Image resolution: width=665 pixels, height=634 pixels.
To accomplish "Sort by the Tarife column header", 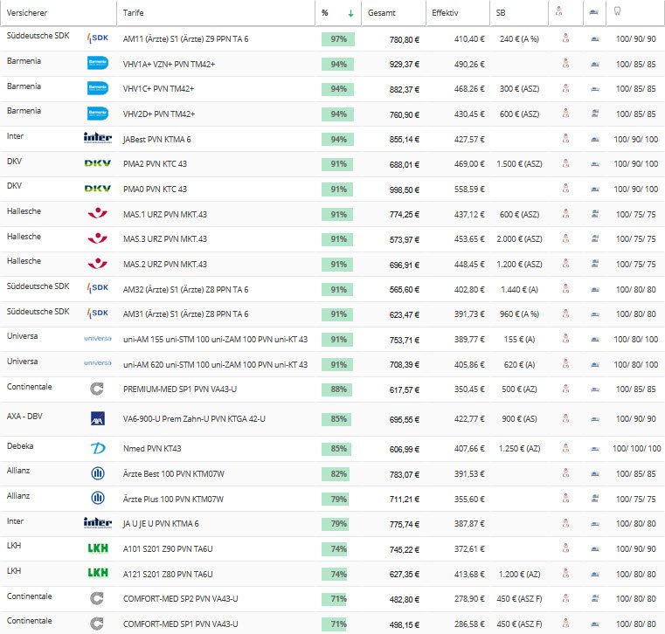I will point(135,13).
